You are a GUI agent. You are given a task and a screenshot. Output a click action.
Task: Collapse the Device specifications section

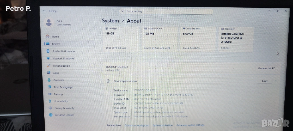click(276, 81)
